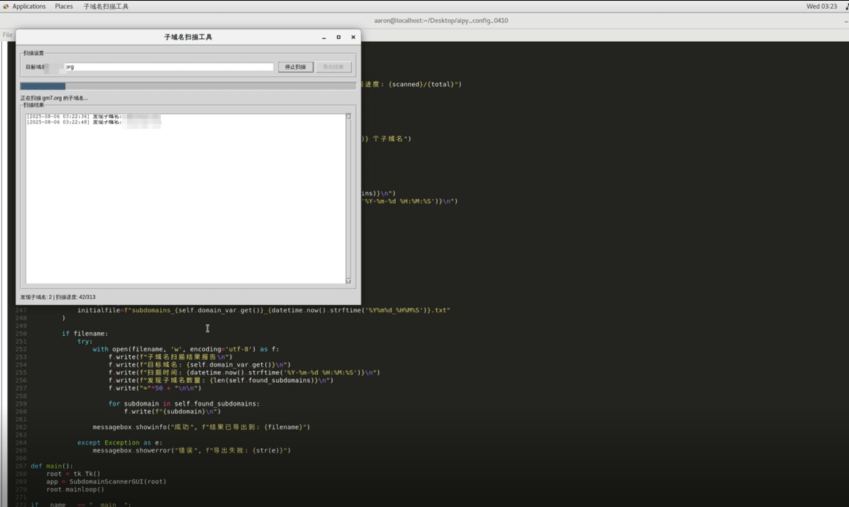The image size is (849, 507).
Task: Open the Applications menu in top bar
Action: pyautogui.click(x=29, y=7)
